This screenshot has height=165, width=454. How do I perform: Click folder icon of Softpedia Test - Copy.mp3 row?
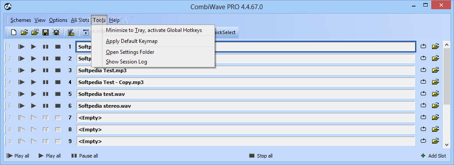point(436,82)
